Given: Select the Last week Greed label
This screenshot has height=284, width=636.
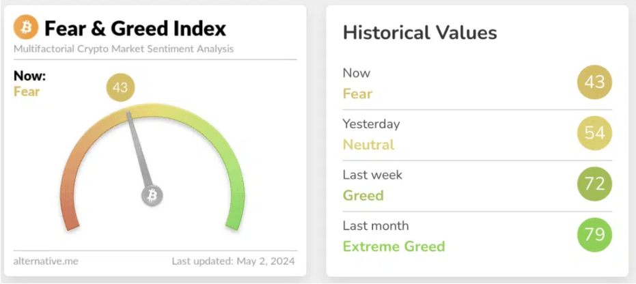Looking at the screenshot, I should click(x=372, y=185).
